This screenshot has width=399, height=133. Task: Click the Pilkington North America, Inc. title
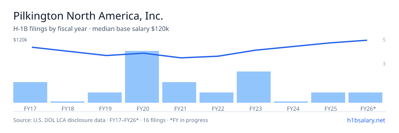[88, 16]
